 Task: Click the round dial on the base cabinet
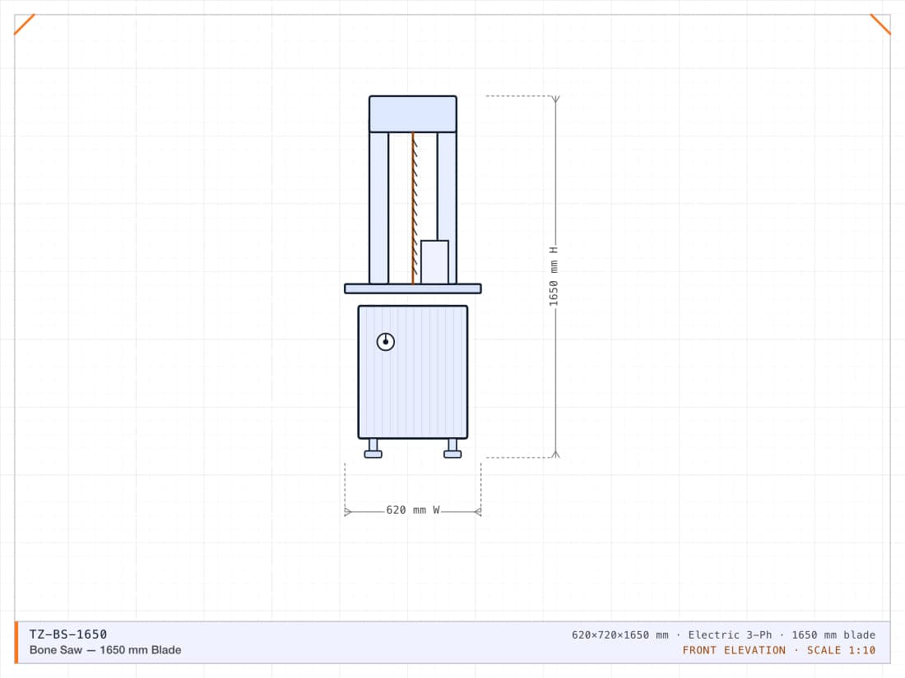[x=386, y=342]
